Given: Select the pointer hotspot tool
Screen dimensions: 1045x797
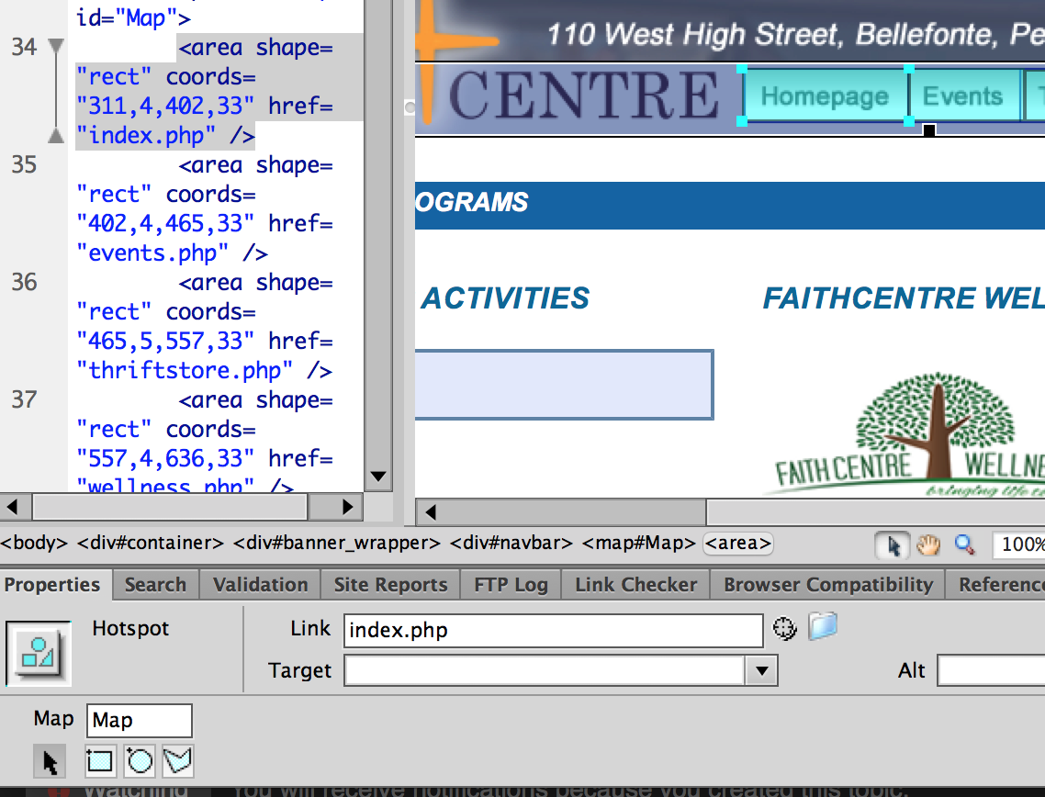Looking at the screenshot, I should click(x=50, y=761).
